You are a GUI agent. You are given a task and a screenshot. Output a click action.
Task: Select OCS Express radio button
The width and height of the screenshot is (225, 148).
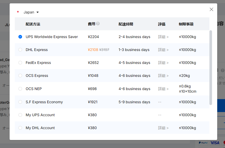point(20,76)
